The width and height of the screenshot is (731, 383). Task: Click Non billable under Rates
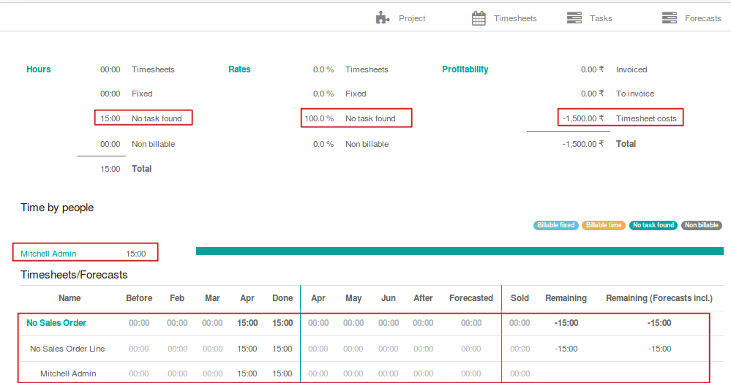coord(367,144)
